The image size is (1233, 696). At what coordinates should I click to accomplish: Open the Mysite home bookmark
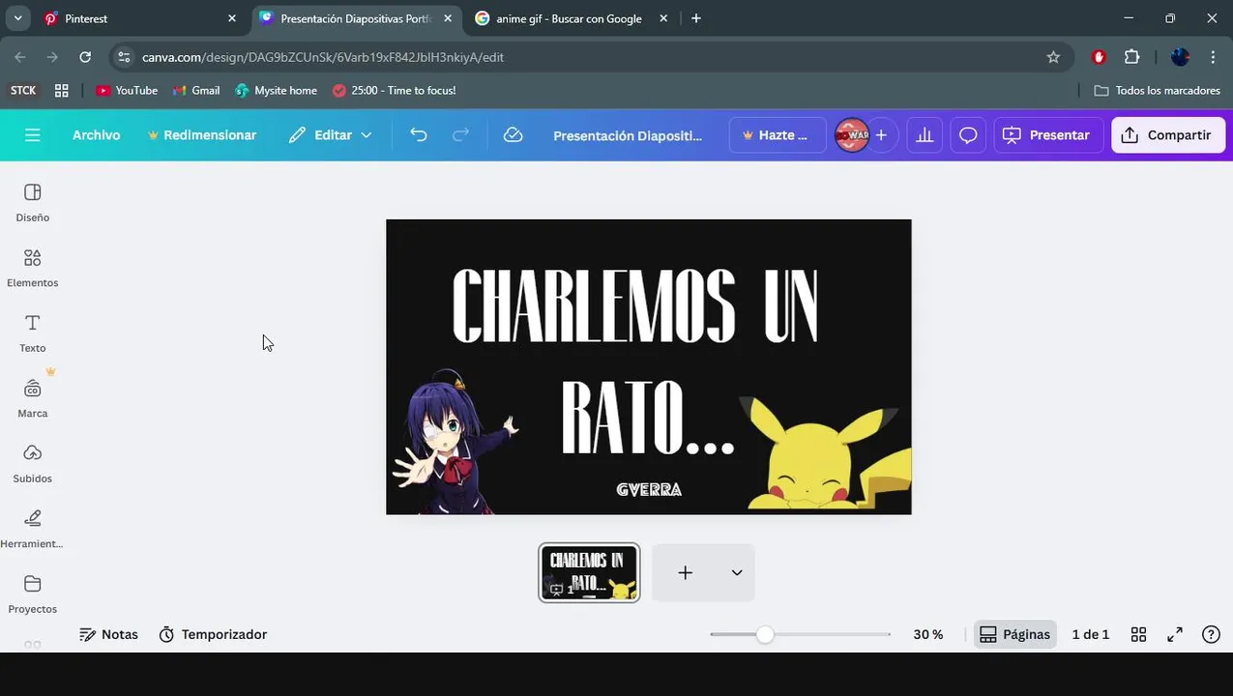point(276,90)
